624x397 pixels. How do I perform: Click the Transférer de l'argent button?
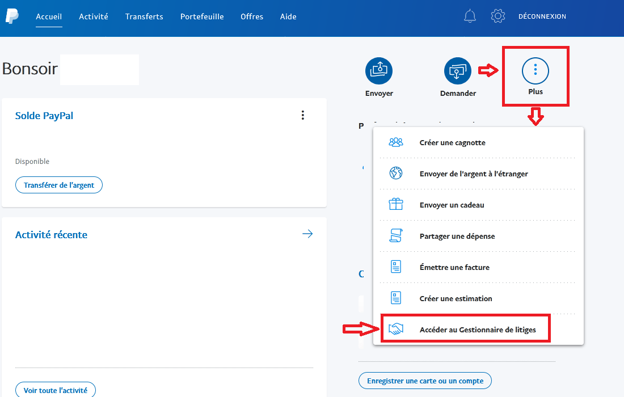(59, 185)
